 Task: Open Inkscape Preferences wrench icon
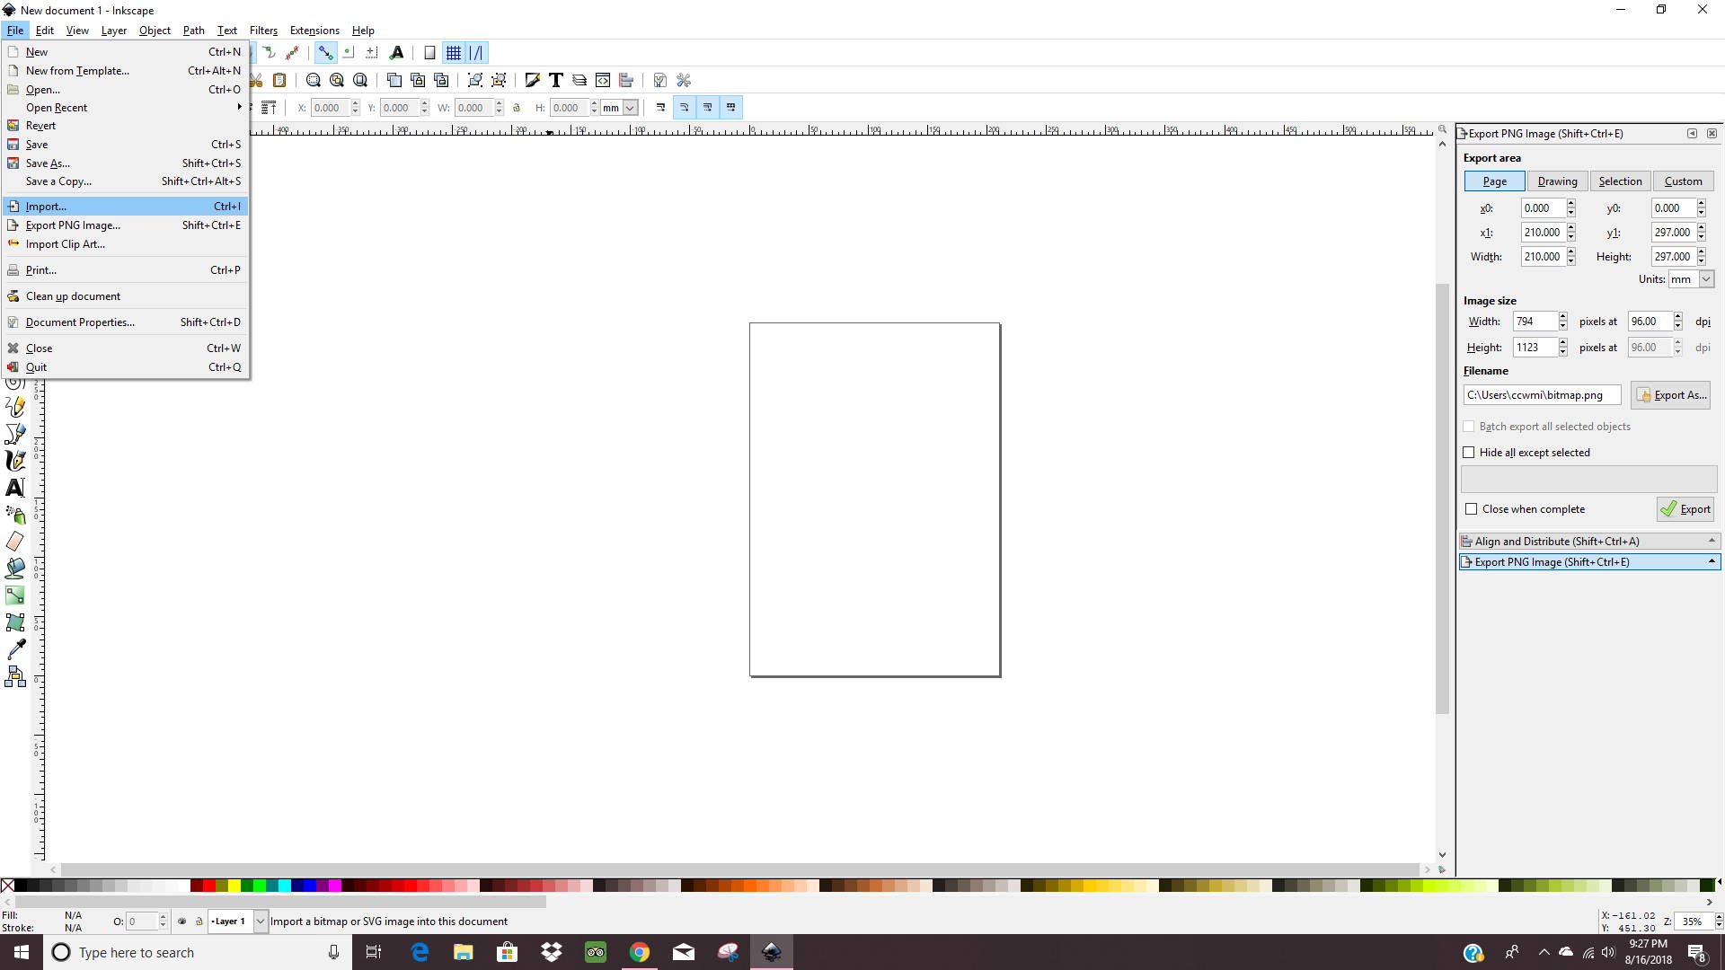point(684,80)
